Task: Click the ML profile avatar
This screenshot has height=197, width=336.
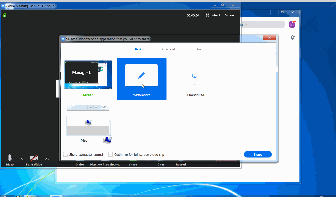Action: (x=292, y=24)
